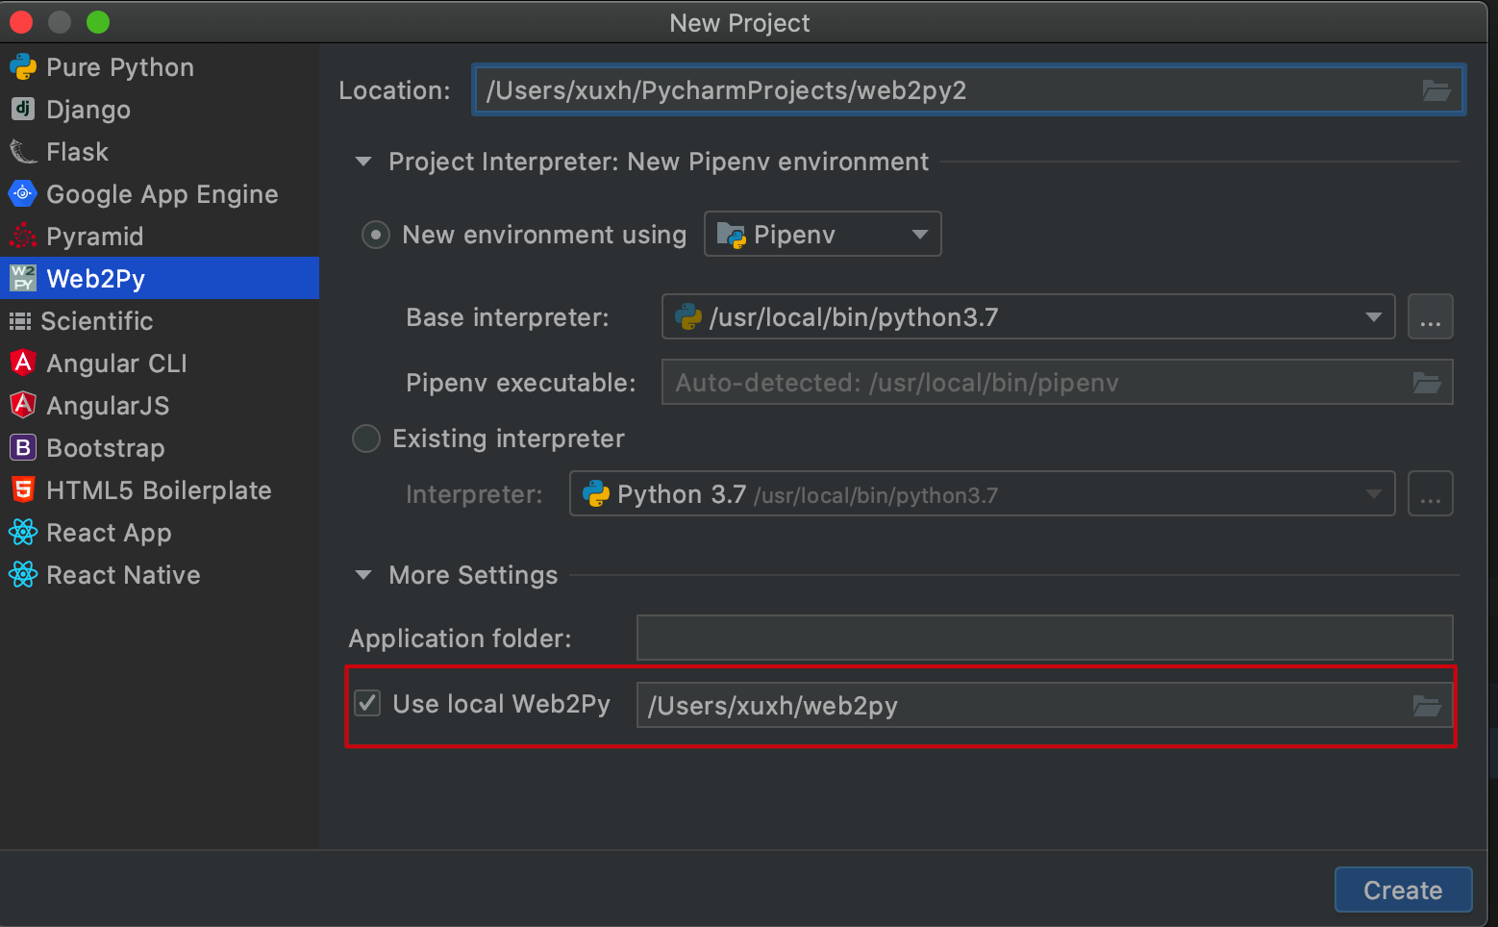Choose Pyramid project type
1498x927 pixels.
(160, 237)
